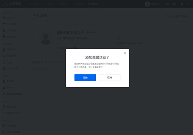Click the 关联企业 section heading
The width and height of the screenshot is (193, 135).
38,62
